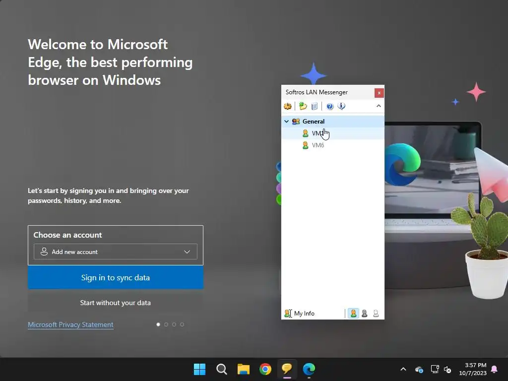Click the Softros LAN Messenger title text
The image size is (508, 381).
coord(317,92)
